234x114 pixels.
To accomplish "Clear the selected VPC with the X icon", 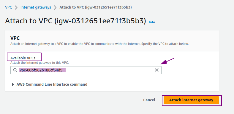I will [156, 70].
